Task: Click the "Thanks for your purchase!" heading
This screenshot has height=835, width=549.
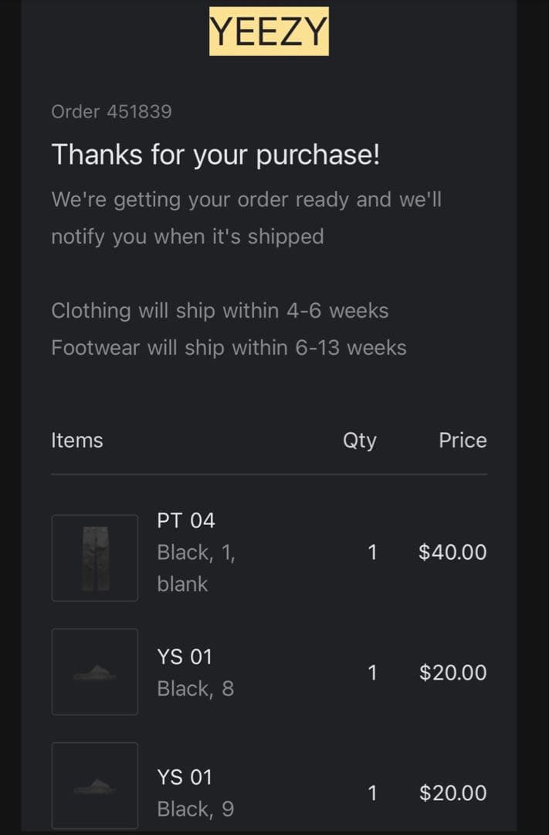Action: pyautogui.click(x=215, y=155)
